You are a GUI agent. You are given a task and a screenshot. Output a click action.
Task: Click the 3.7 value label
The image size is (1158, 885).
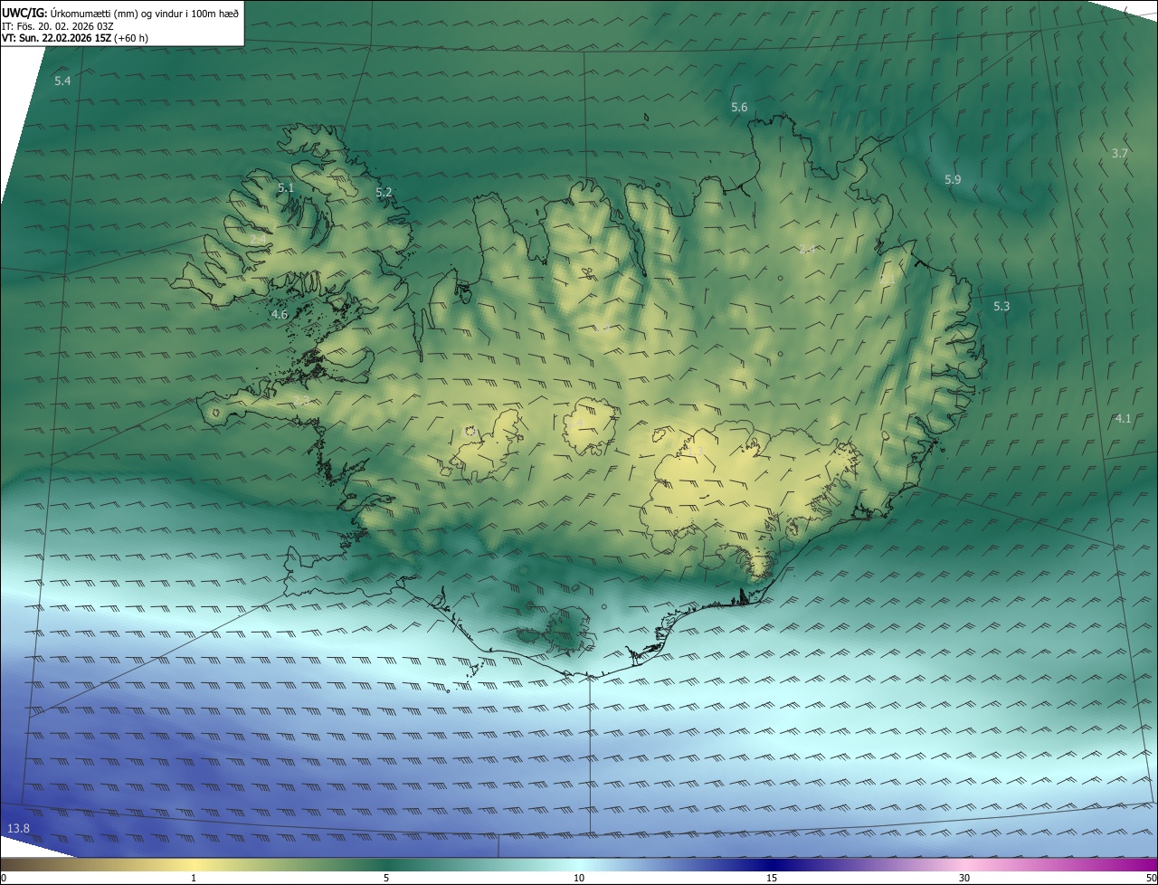point(1119,153)
